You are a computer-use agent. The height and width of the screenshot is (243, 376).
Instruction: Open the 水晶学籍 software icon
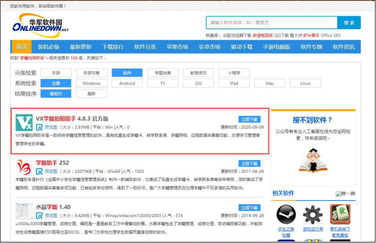[23, 211]
